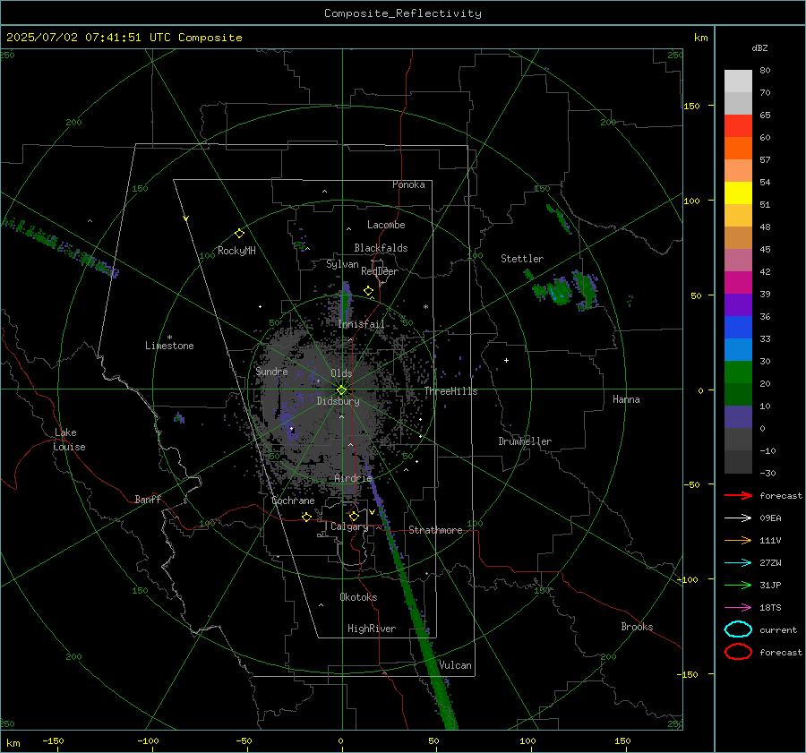806x753 pixels.
Task: Click the Banff label
Action: [148, 500]
